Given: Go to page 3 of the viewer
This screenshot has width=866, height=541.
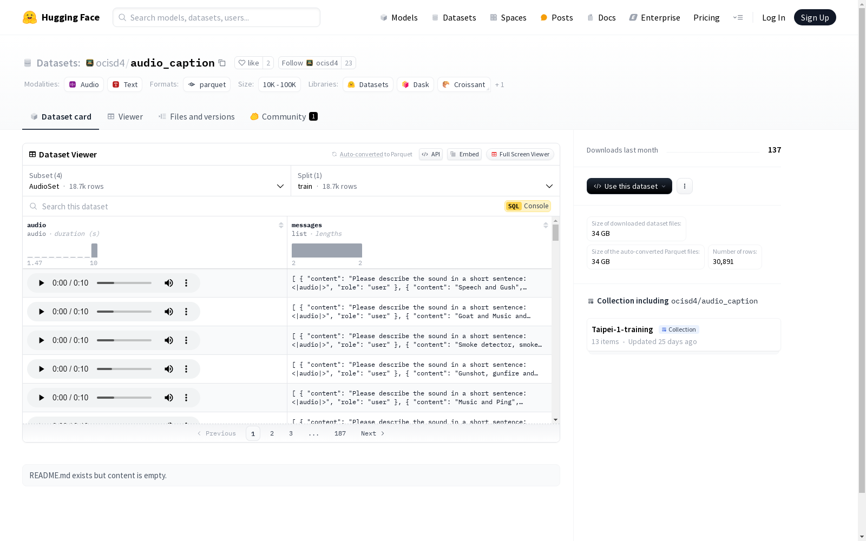Looking at the screenshot, I should [x=291, y=433].
